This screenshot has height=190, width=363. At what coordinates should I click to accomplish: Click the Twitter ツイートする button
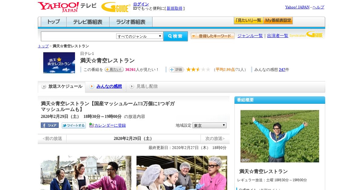[74, 125]
